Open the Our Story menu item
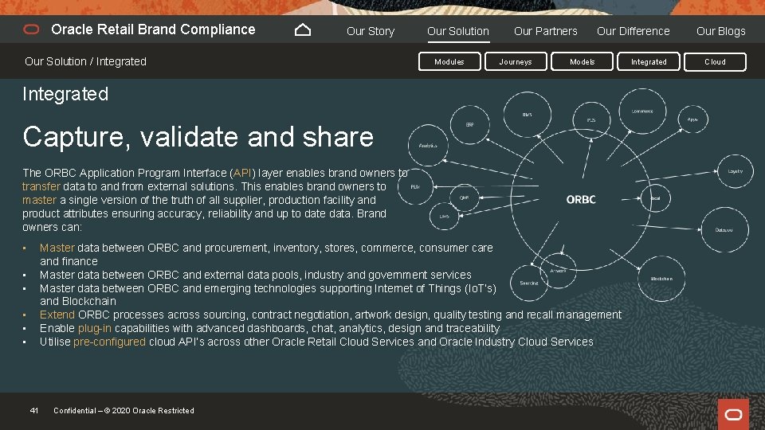This screenshot has height=430, width=765. tap(371, 31)
